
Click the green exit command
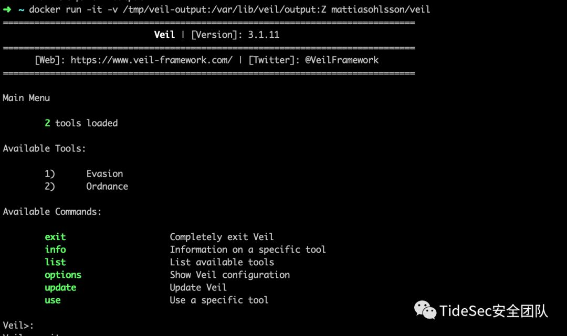click(x=55, y=237)
